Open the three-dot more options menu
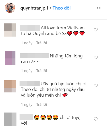This screenshot has height=129, width=107. coord(99,8)
